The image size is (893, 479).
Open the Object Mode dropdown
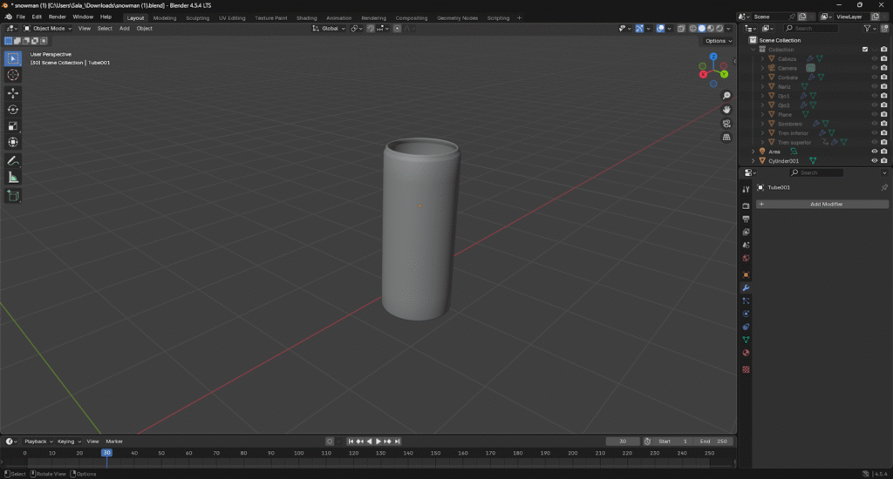tap(48, 29)
